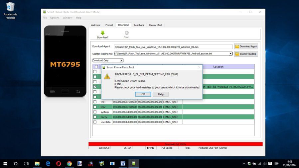Open Task View on the taskbar
This screenshot has height=168, width=299.
click(x=26, y=163)
